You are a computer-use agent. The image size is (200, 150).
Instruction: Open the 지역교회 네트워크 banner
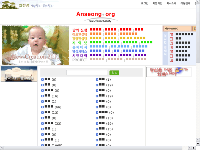pyautogui.click(x=19, y=74)
